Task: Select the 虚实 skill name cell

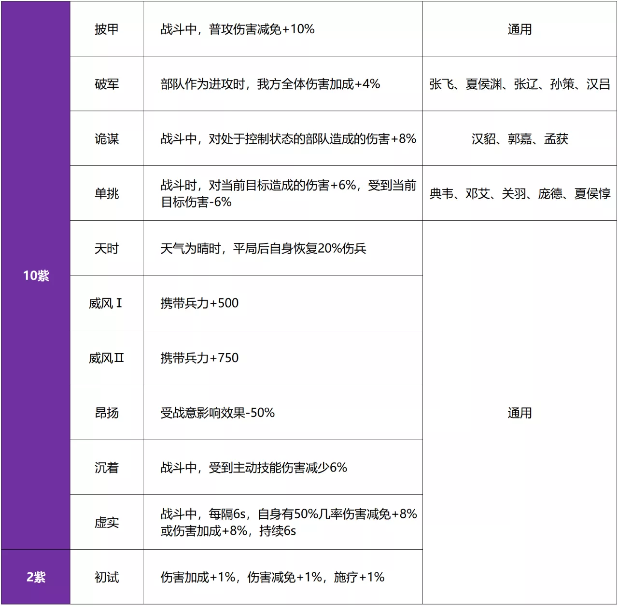Action: [x=106, y=523]
